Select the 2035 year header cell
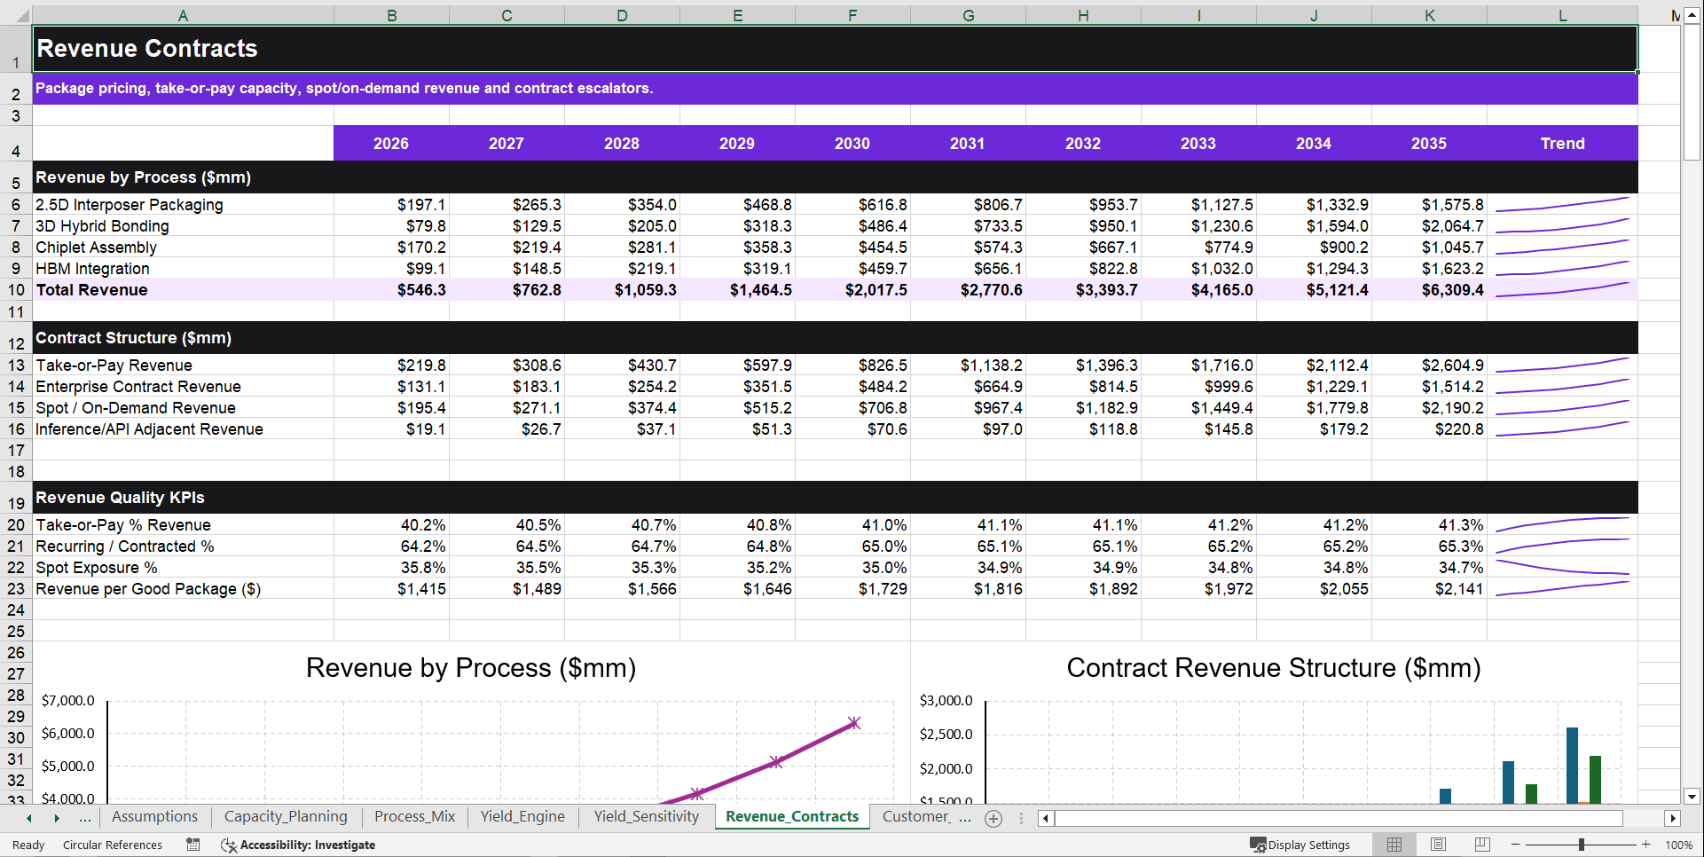The image size is (1704, 857). (1429, 144)
